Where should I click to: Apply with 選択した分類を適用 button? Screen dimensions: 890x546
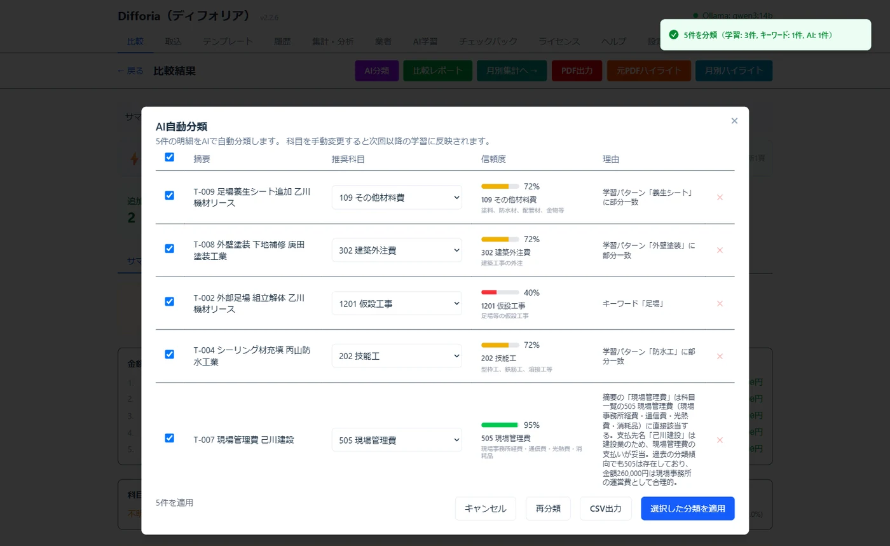point(688,508)
